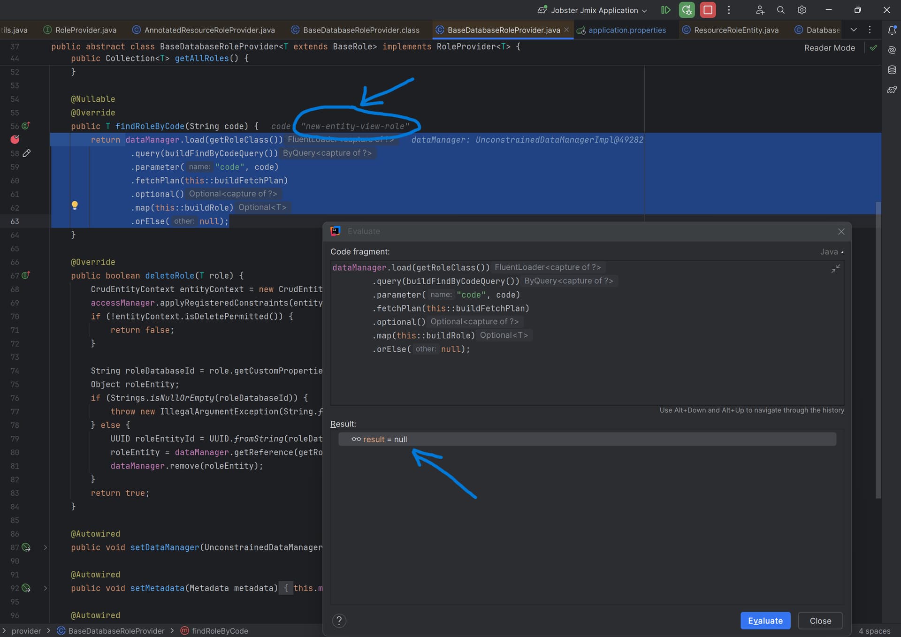Image resolution: width=901 pixels, height=637 pixels.
Task: Close the BaseDatabaseRoleProvider.java tab
Action: pos(566,30)
